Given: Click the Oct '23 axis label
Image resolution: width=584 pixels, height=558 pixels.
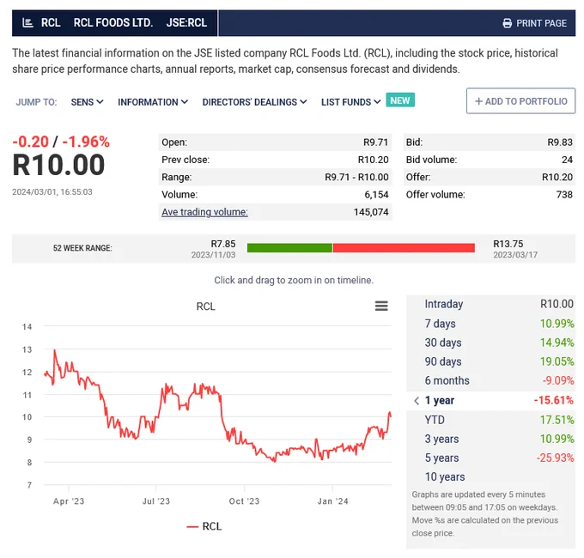Looking at the screenshot, I should [x=244, y=501].
